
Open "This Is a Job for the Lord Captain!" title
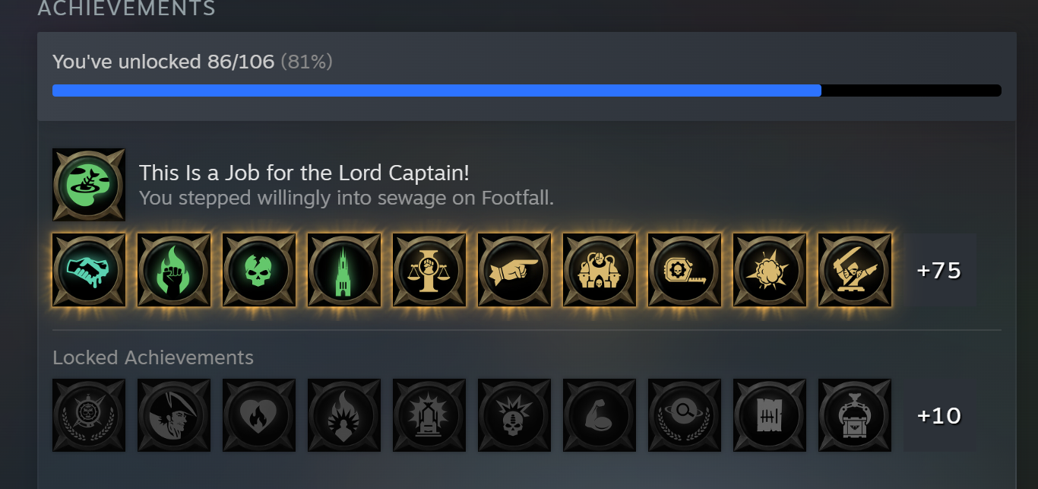pyautogui.click(x=304, y=173)
